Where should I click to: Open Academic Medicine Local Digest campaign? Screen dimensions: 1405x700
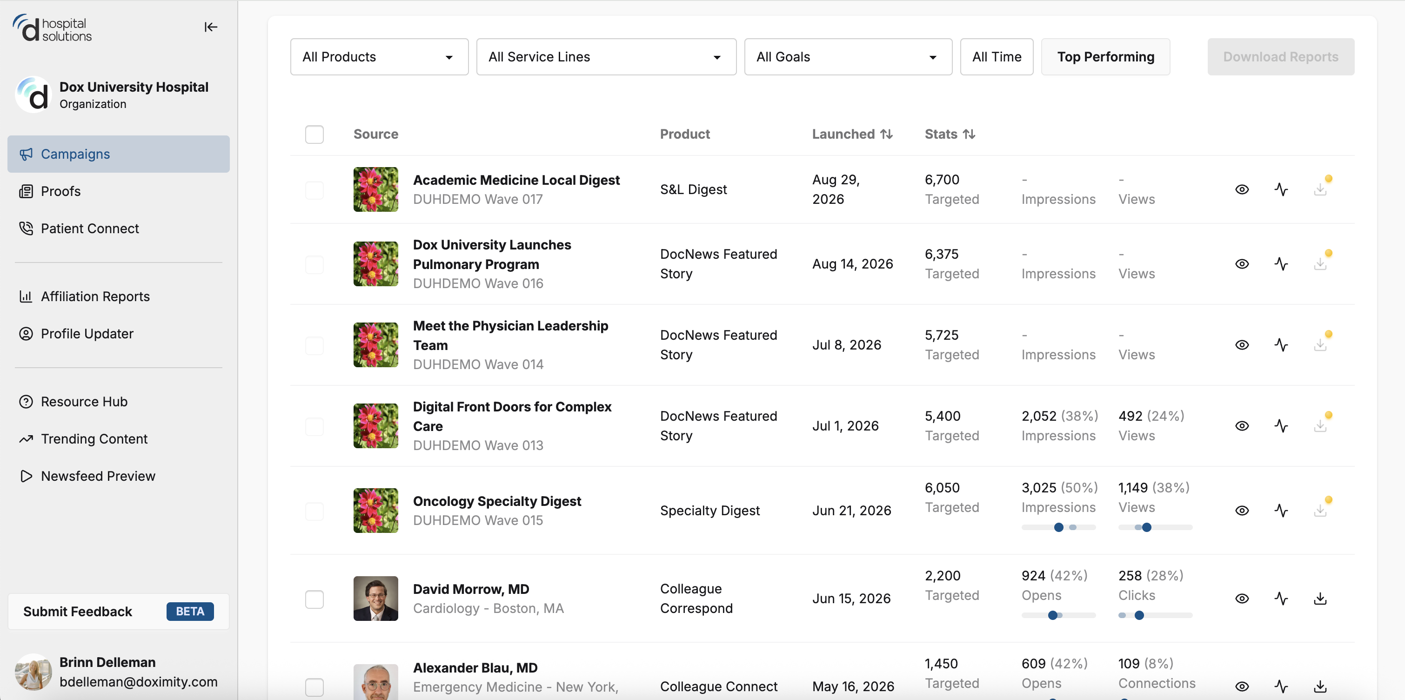click(x=516, y=180)
